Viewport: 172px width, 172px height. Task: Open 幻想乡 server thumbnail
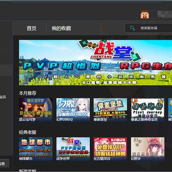pyautogui.click(x=148, y=149)
